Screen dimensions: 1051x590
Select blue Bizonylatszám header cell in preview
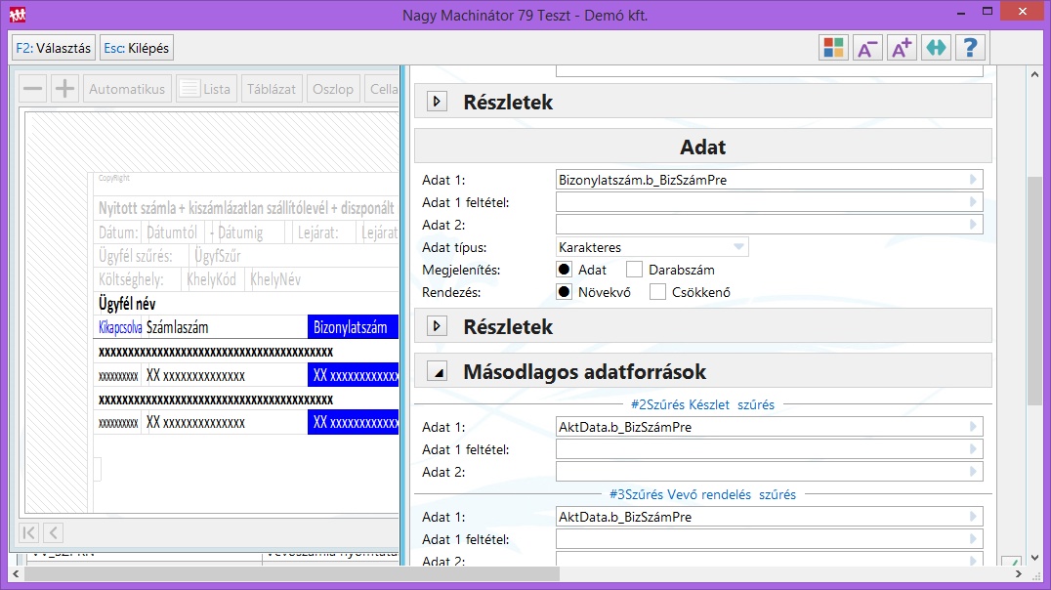[354, 327]
